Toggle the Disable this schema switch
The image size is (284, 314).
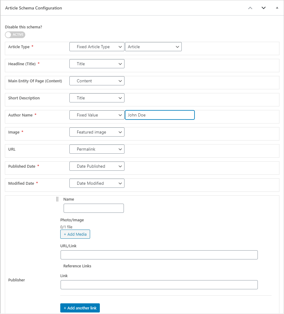(x=15, y=34)
